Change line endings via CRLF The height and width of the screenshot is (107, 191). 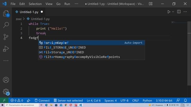tap(135, 100)
